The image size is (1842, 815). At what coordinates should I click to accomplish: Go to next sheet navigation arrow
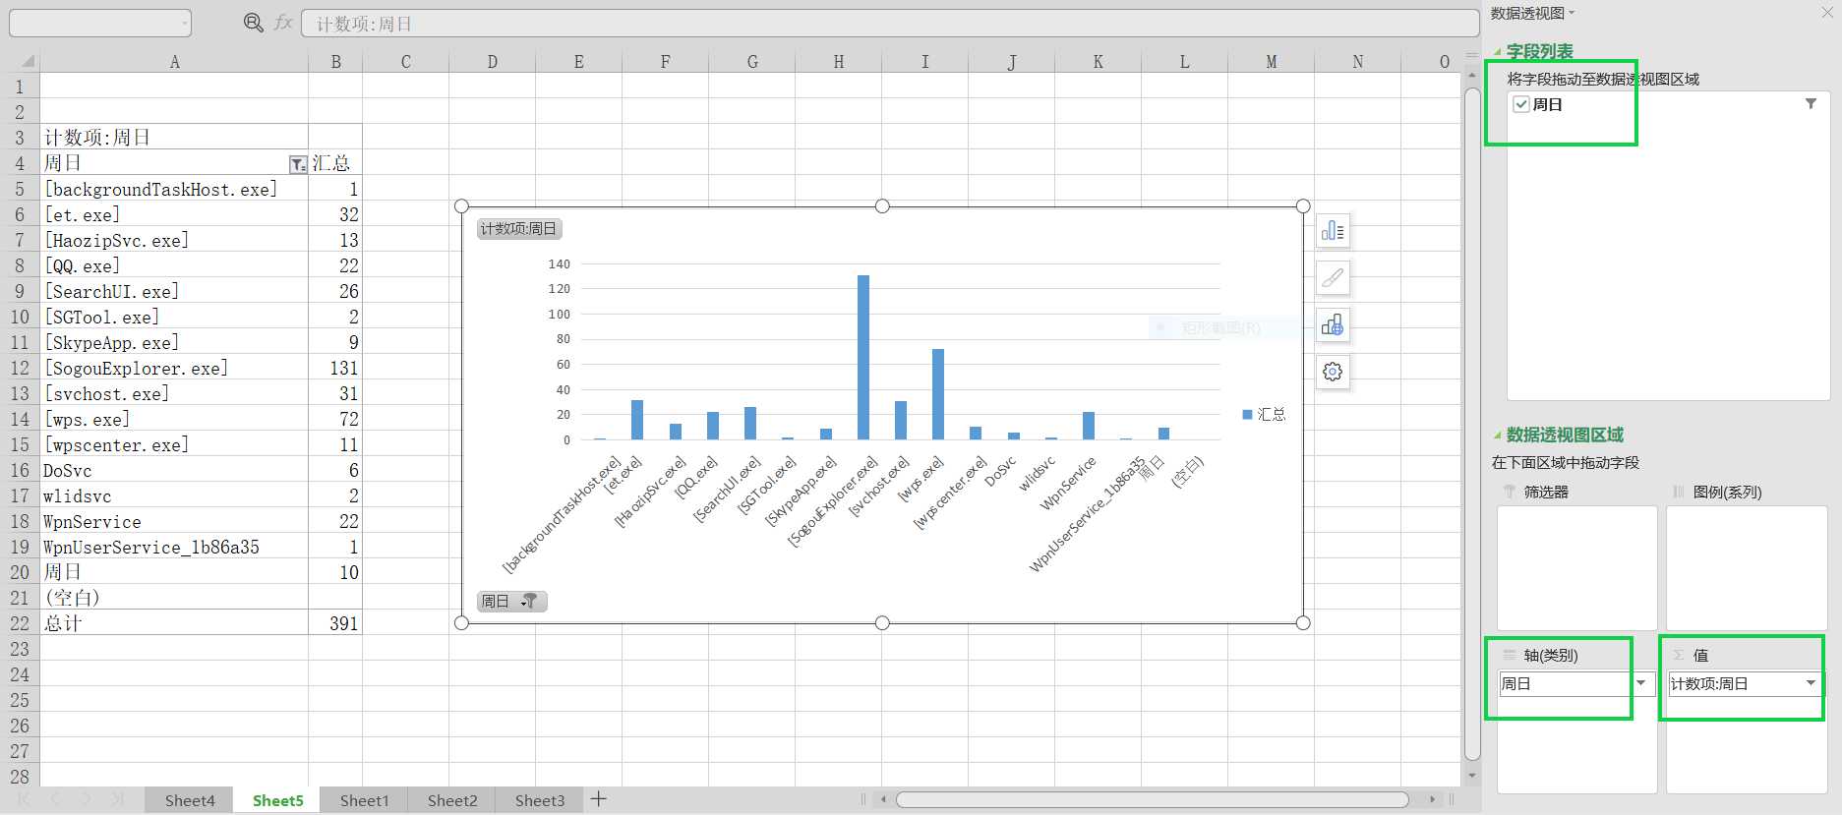point(86,799)
